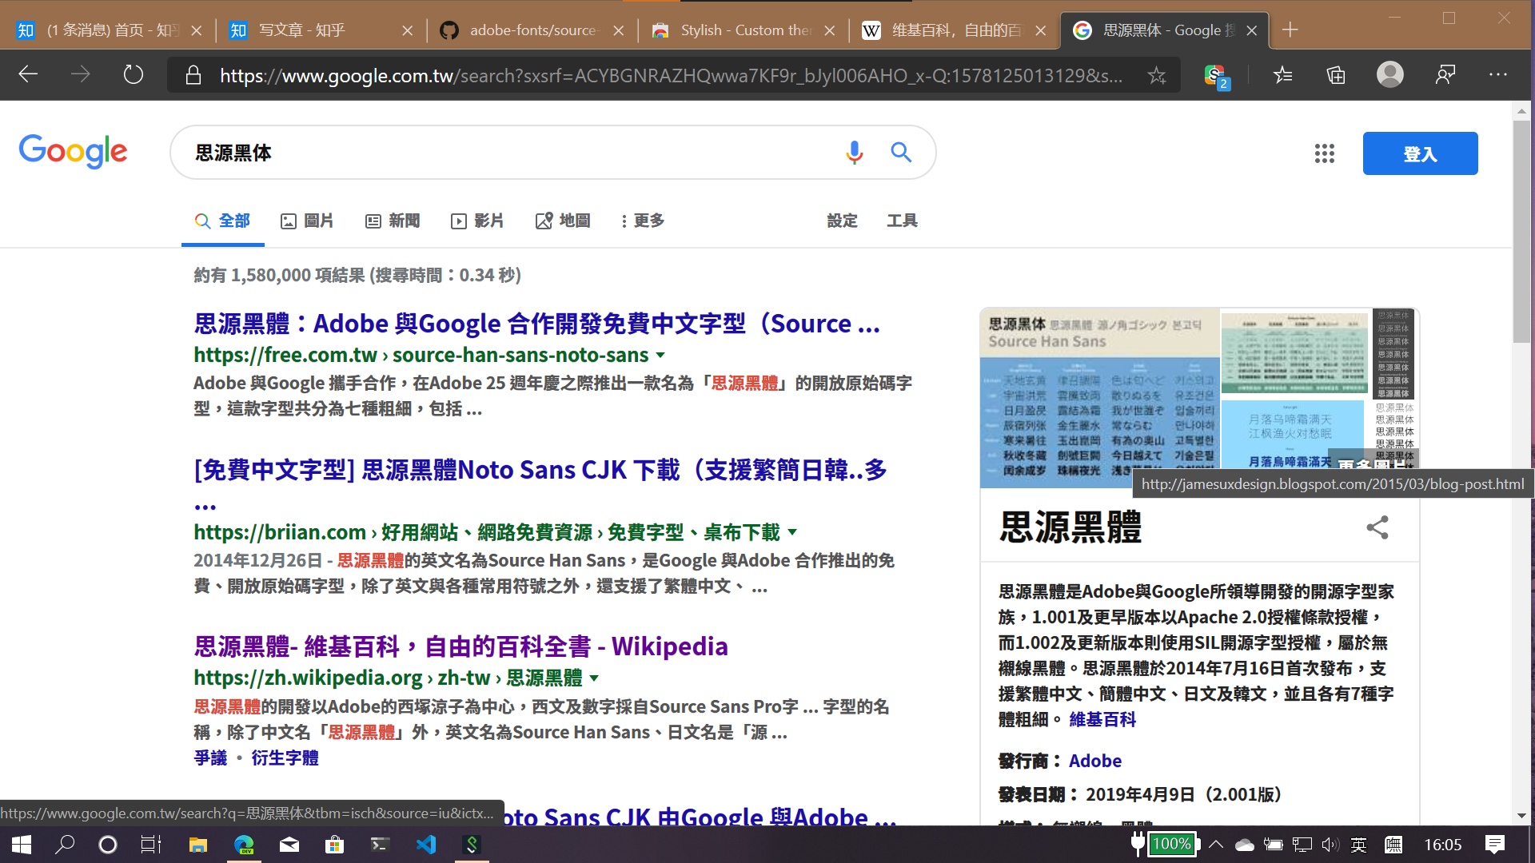Click the blue search magnifier button

[901, 152]
